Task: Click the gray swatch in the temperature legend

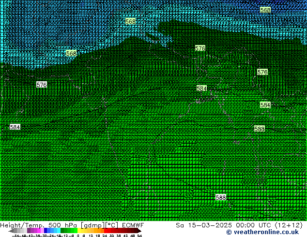Action: tap(15, 230)
